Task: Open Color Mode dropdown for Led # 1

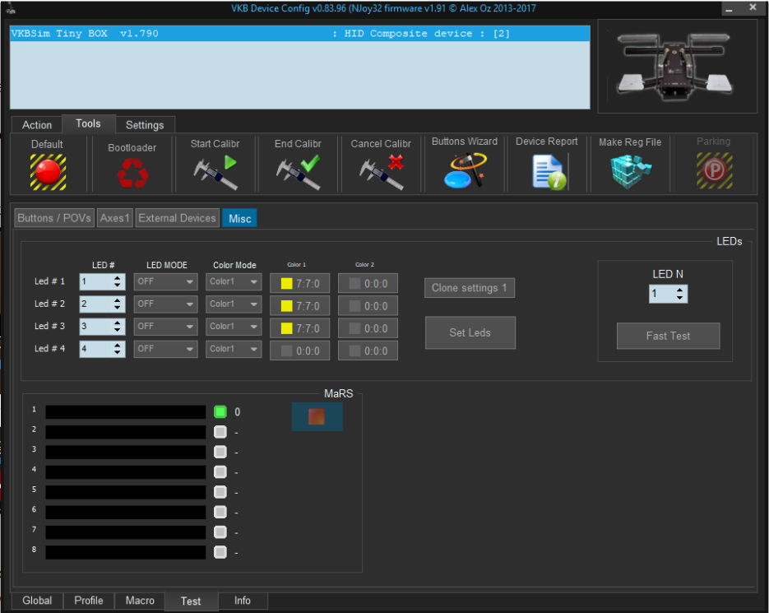Action: tap(234, 281)
